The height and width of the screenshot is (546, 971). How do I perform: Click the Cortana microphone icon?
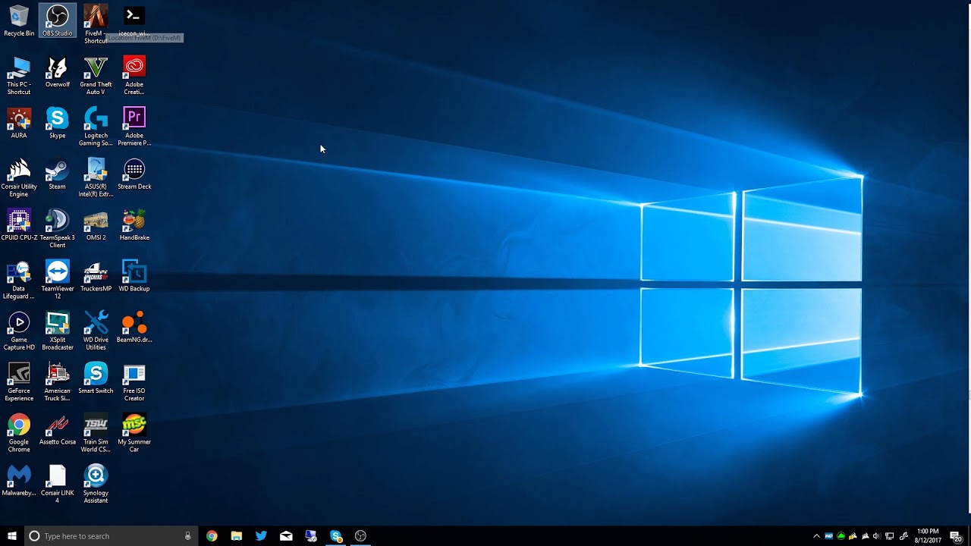[188, 536]
